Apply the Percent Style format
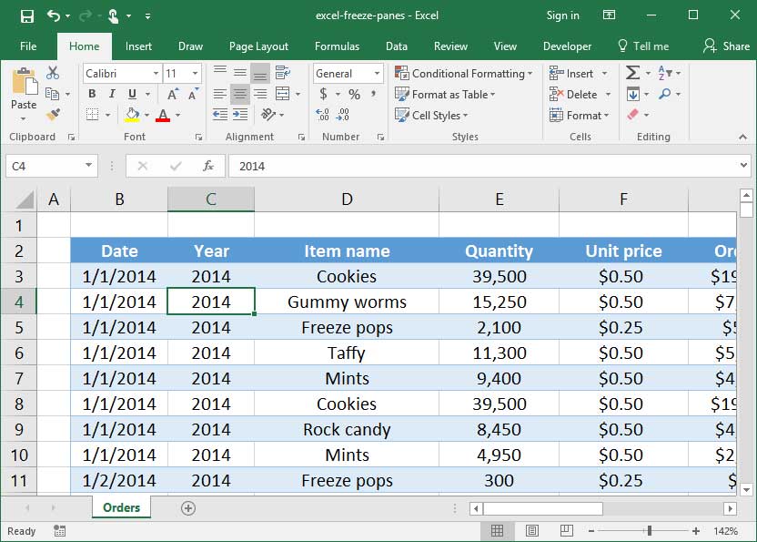 [354, 94]
